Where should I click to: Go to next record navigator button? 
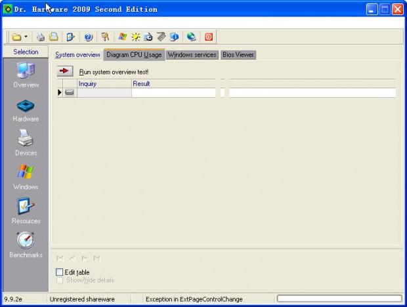85,258
